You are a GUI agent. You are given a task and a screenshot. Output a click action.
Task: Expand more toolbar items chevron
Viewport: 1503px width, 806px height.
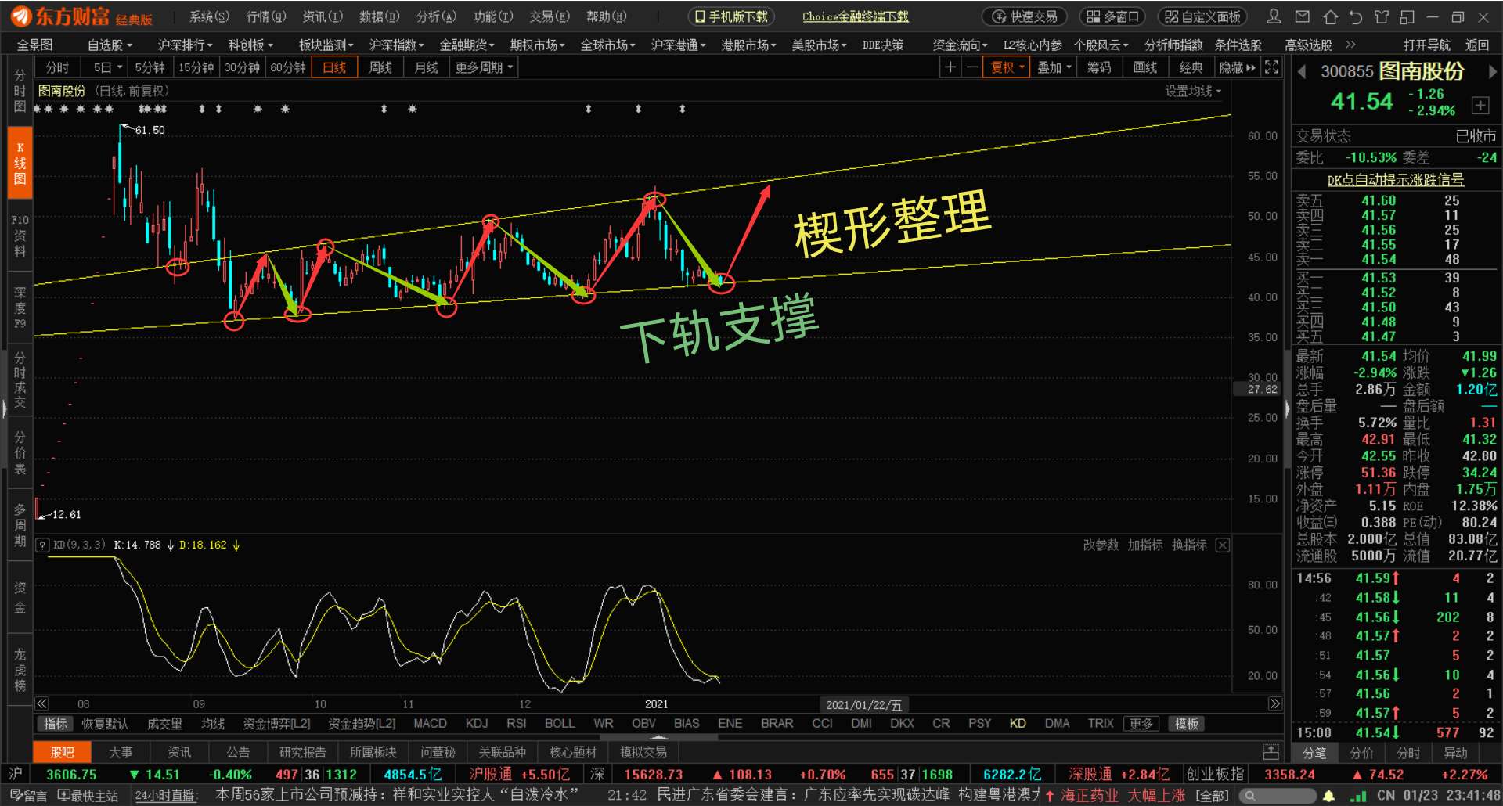coord(1350,45)
